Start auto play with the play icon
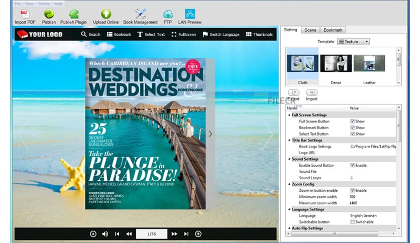 (93, 234)
